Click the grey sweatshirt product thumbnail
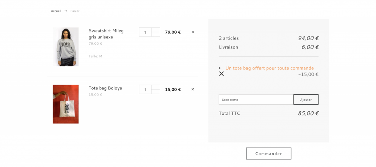This screenshot has height=167, width=376. [x=65, y=47]
